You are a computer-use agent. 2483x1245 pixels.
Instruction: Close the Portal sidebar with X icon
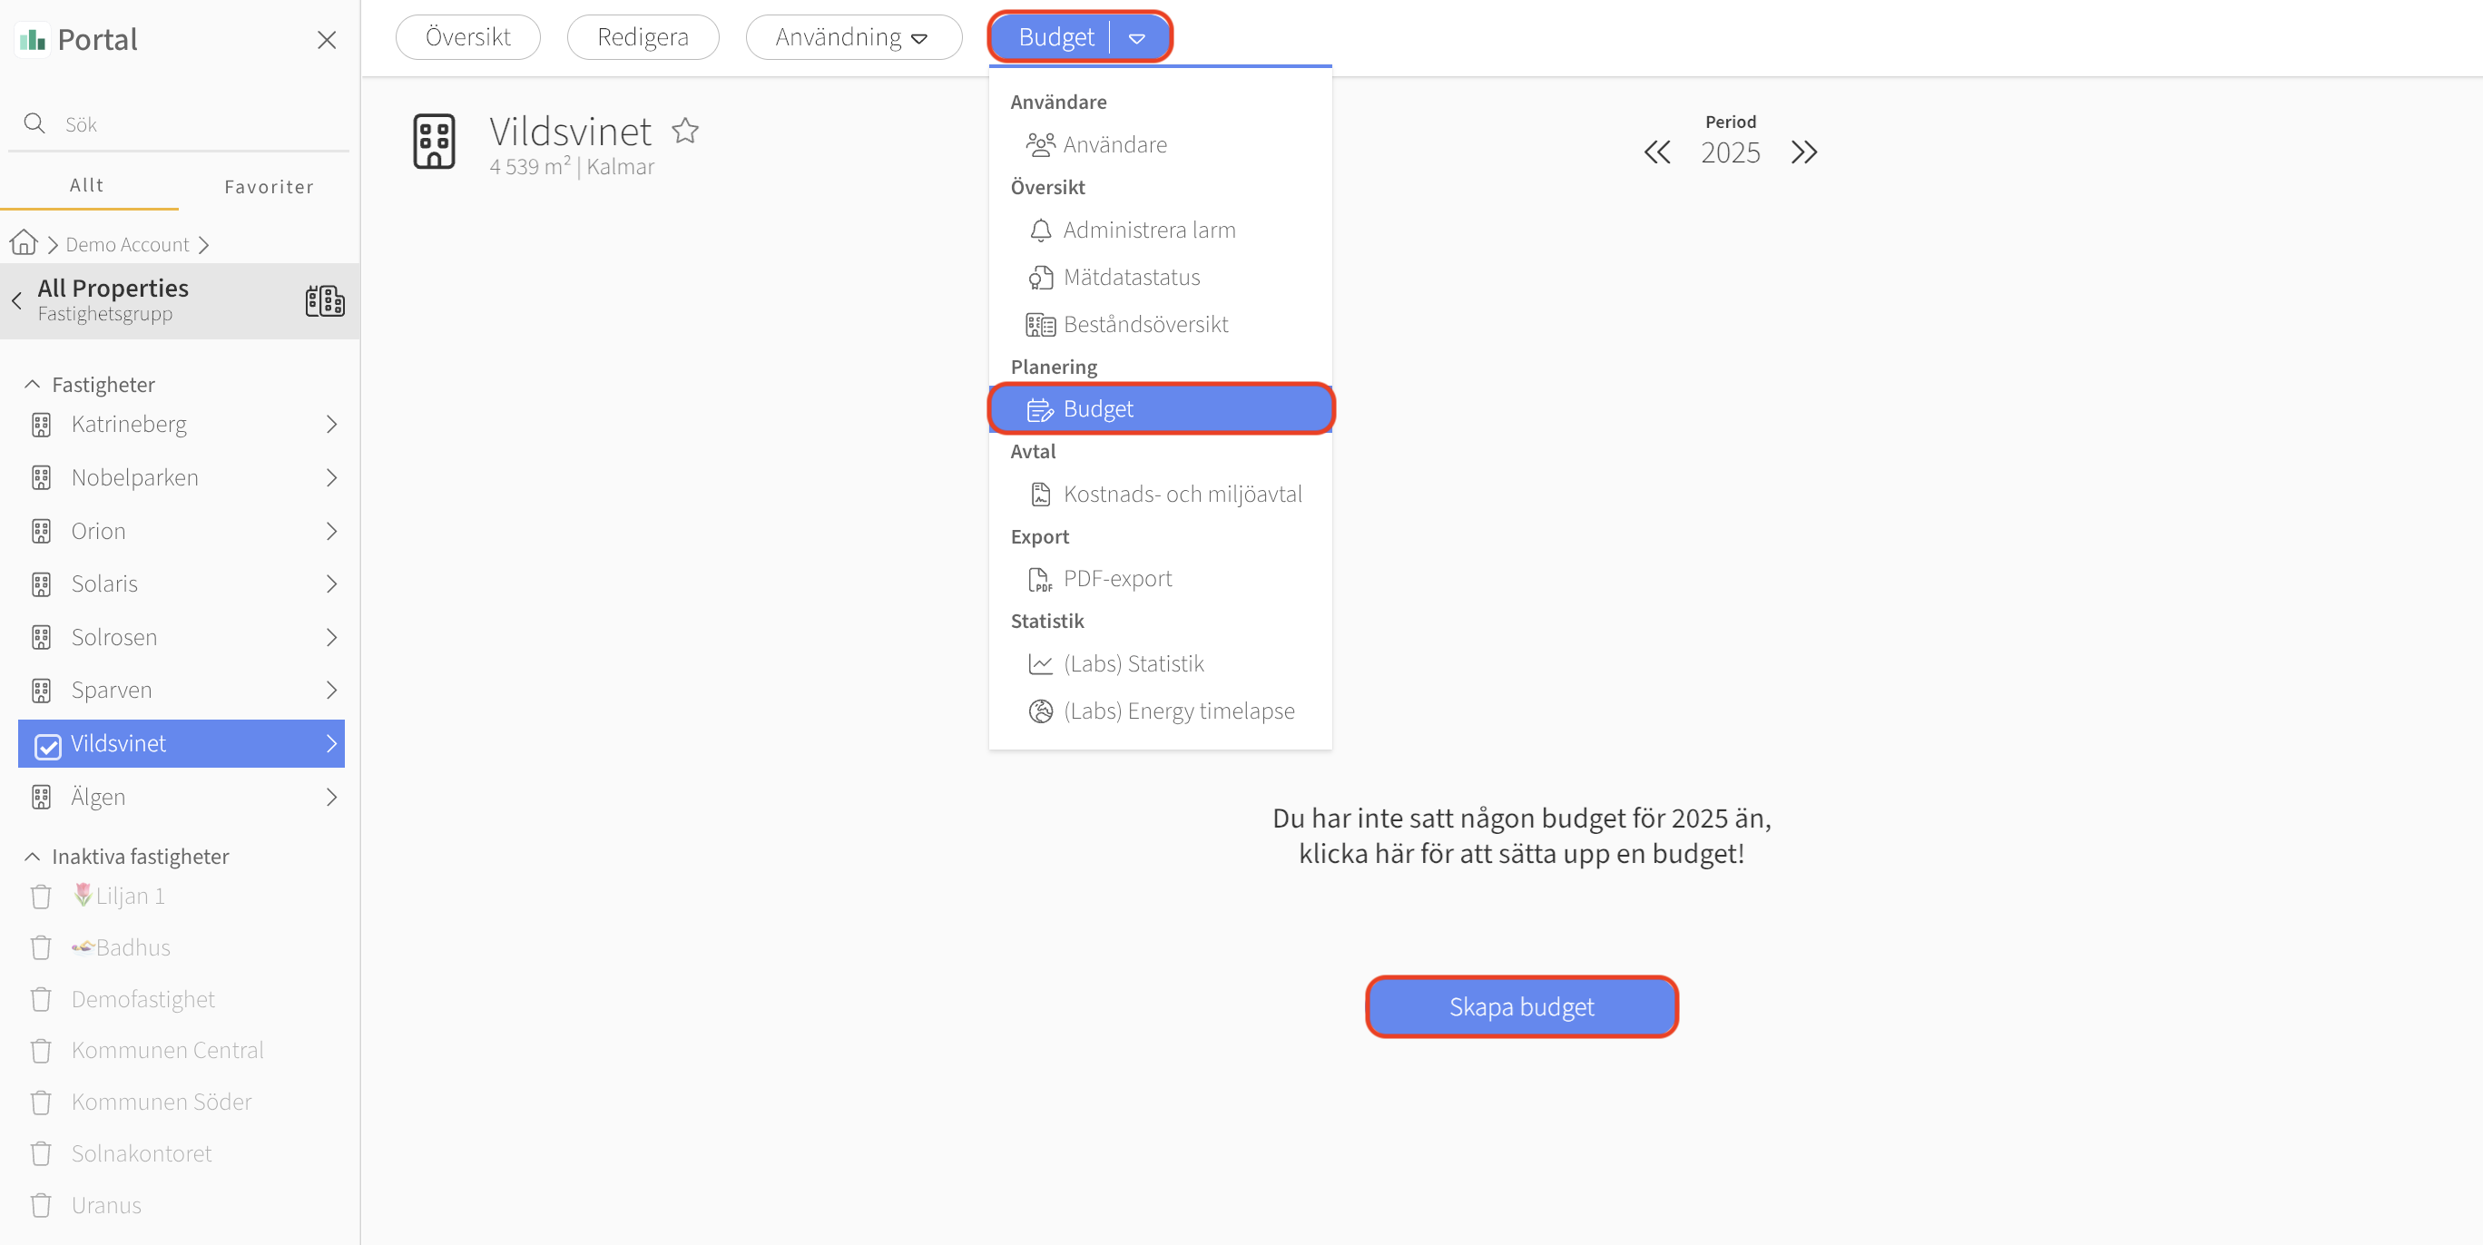click(x=327, y=40)
